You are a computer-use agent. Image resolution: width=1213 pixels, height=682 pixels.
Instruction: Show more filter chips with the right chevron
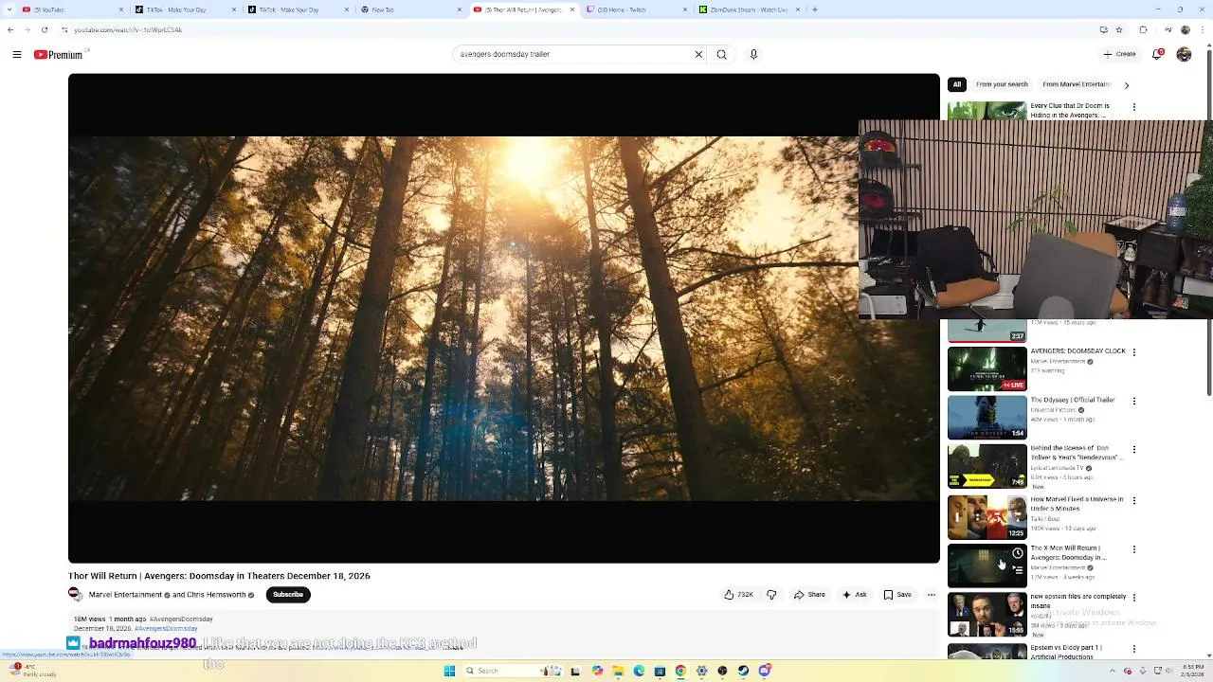click(1126, 85)
